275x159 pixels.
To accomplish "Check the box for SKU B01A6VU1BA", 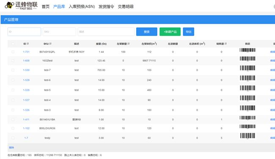I will click(x=13, y=119).
